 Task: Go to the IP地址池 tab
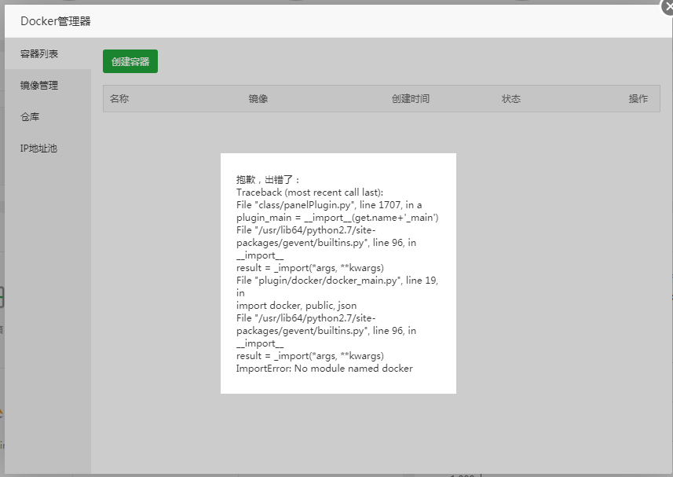39,149
